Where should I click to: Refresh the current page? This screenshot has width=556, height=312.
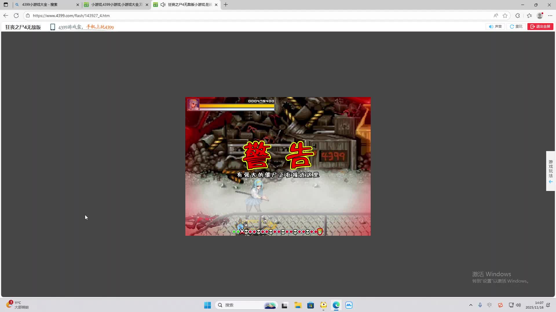point(16,16)
